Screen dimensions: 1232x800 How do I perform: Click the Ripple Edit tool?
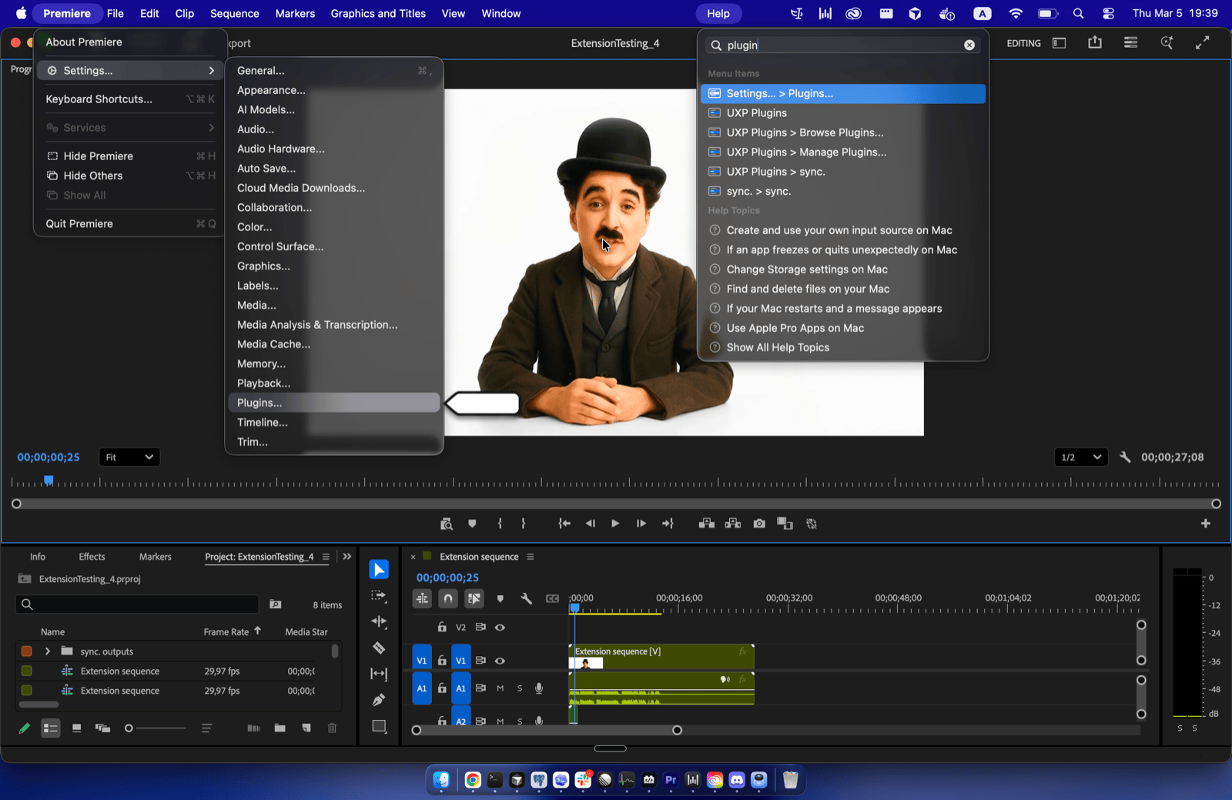(379, 621)
